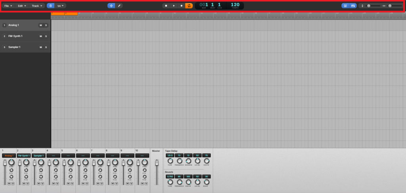Solo the FM-Synth 1 track
Screen dimensions: 406x193
46,36
